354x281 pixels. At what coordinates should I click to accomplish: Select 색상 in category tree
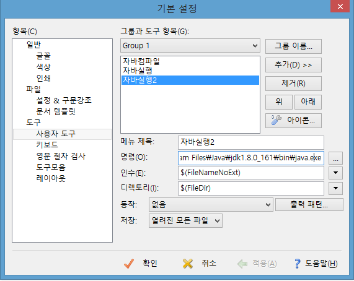(43, 67)
